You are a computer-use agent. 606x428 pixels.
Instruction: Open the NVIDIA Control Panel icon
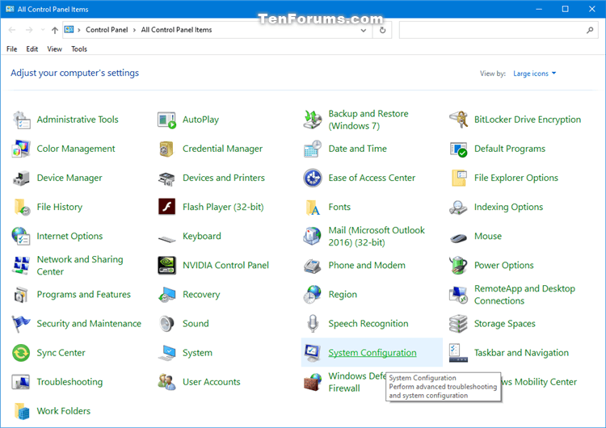point(167,266)
